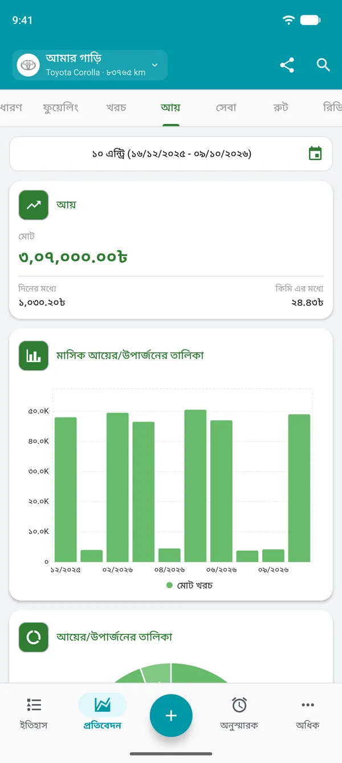
Task: Switch to the রুট tab
Action: click(280, 107)
